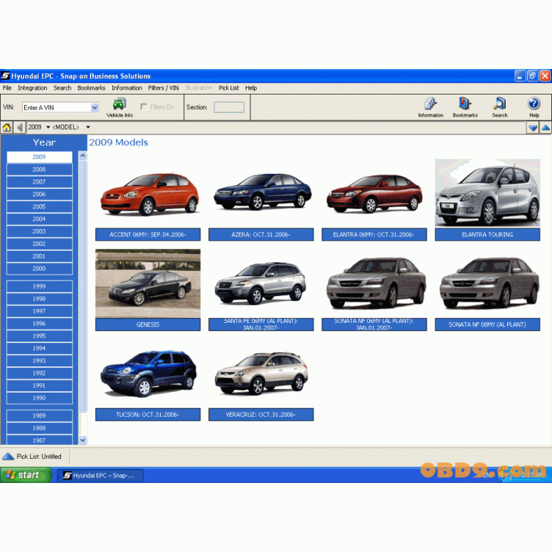Screen dimensions: 552x552
Task: Open the Integration menu
Action: pyautogui.click(x=32, y=88)
